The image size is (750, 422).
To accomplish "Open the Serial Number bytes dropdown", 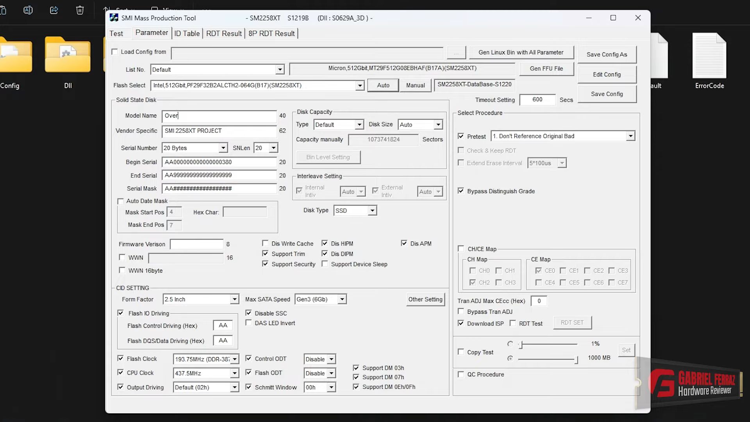I will click(x=223, y=148).
